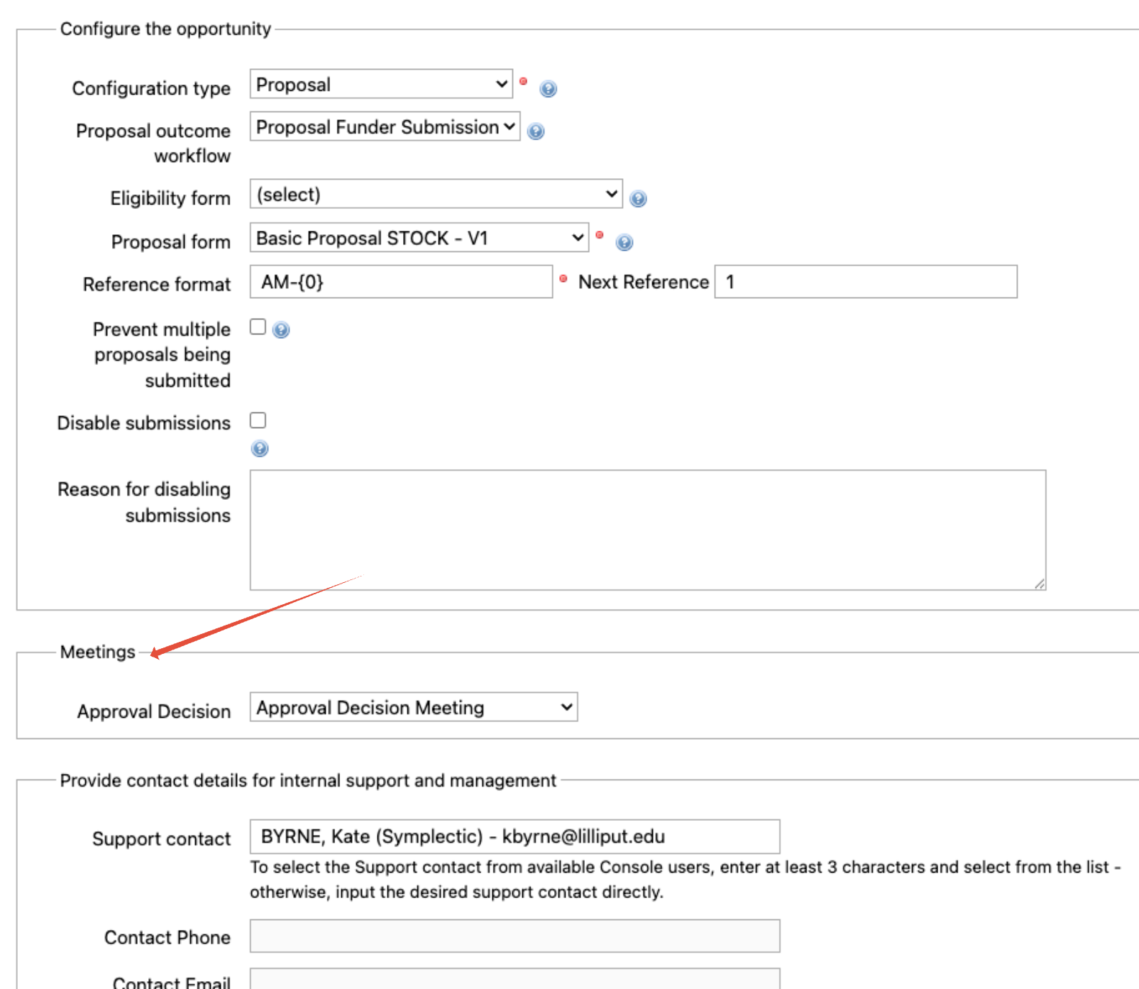This screenshot has height=989, width=1139.
Task: Open the Approval Decision meeting dropdown
Action: click(414, 708)
